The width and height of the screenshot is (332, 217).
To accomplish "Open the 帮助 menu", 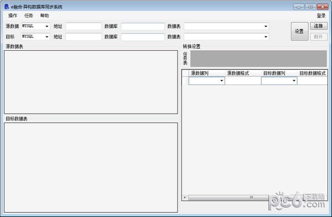I will (44, 15).
